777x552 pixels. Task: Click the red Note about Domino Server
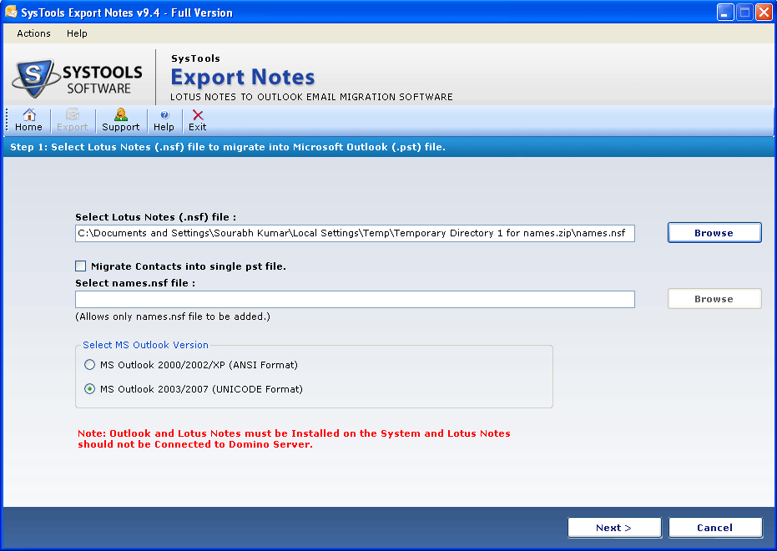click(x=294, y=439)
